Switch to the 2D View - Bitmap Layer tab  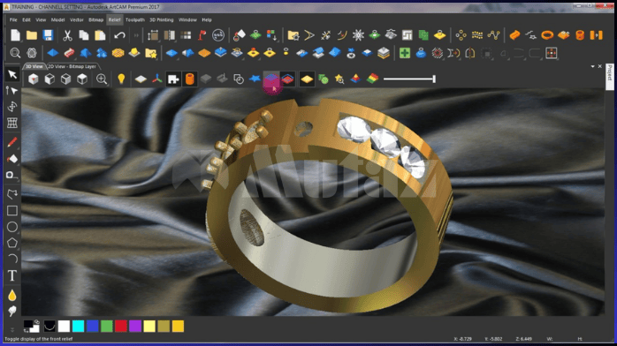click(x=72, y=66)
